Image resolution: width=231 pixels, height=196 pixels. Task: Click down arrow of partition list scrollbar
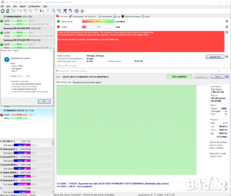coord(53,192)
